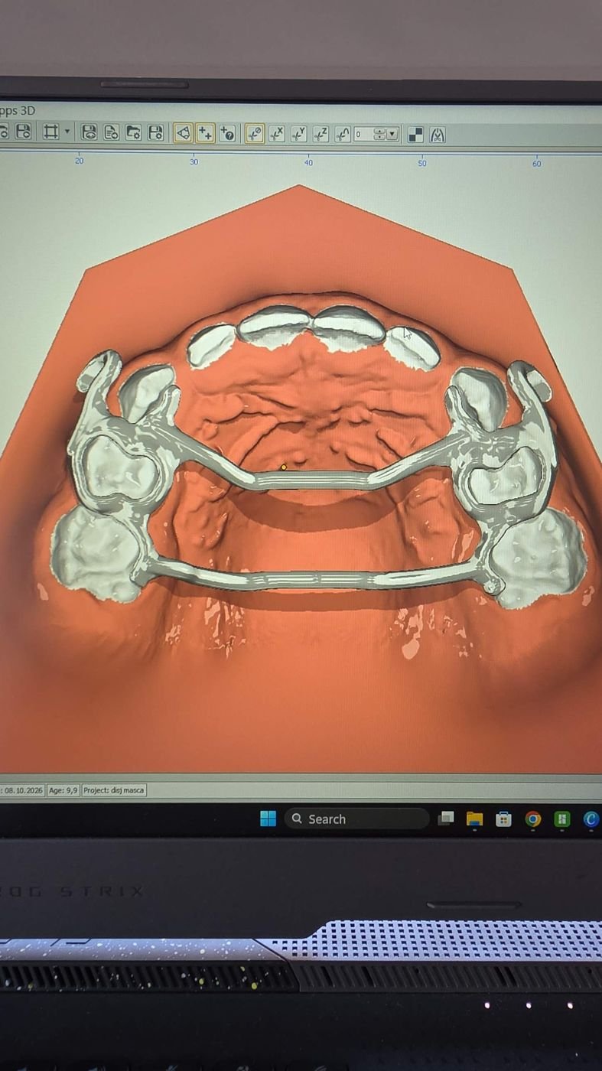The image size is (602, 1071).
Task: Select the Y axis rotation icon
Action: click(298, 135)
